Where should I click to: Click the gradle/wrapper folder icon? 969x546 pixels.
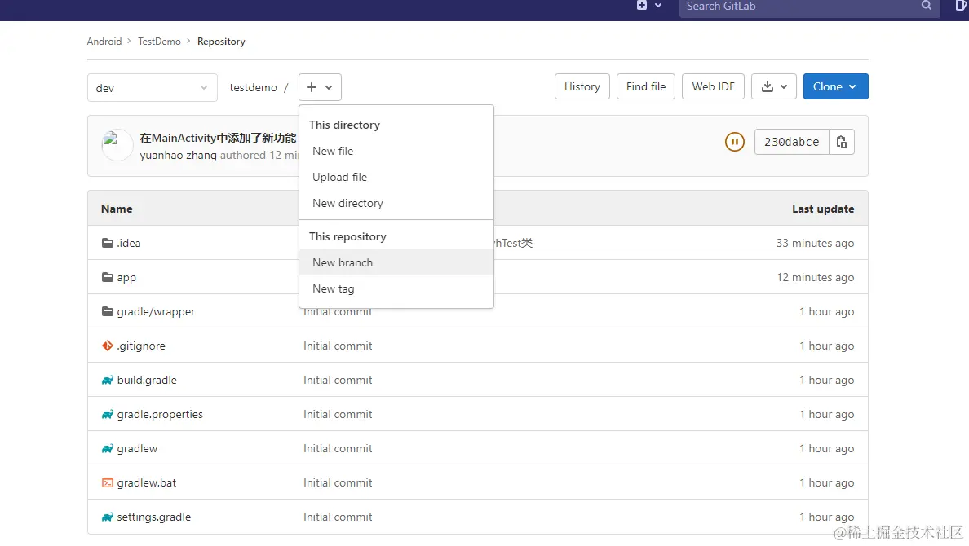click(108, 311)
